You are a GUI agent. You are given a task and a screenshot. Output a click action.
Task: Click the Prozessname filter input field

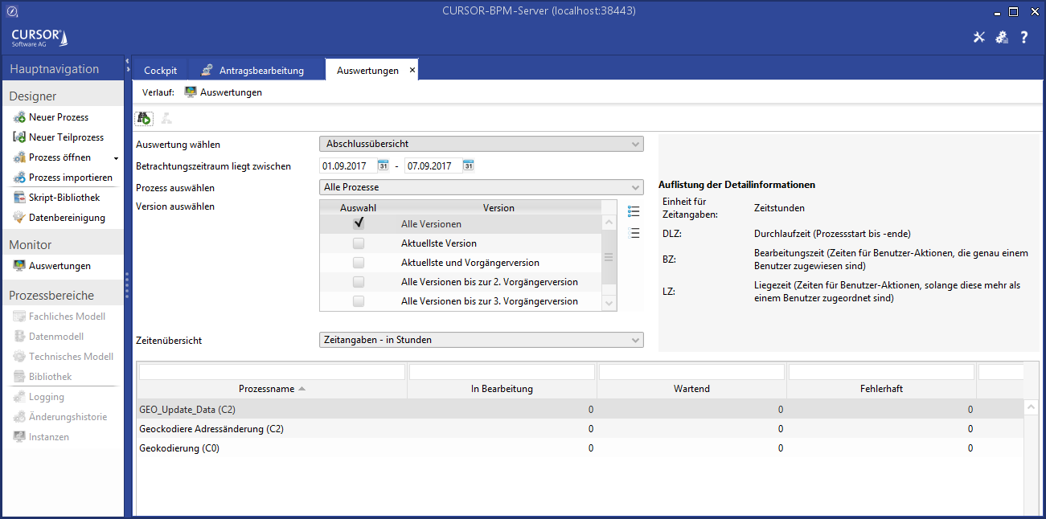(272, 372)
